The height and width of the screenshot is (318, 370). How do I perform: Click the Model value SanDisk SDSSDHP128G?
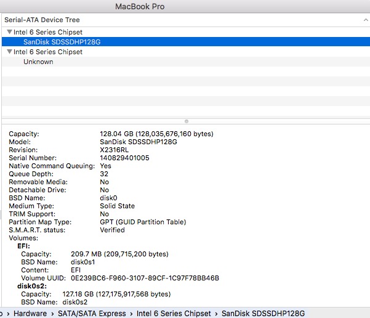[x=139, y=142]
